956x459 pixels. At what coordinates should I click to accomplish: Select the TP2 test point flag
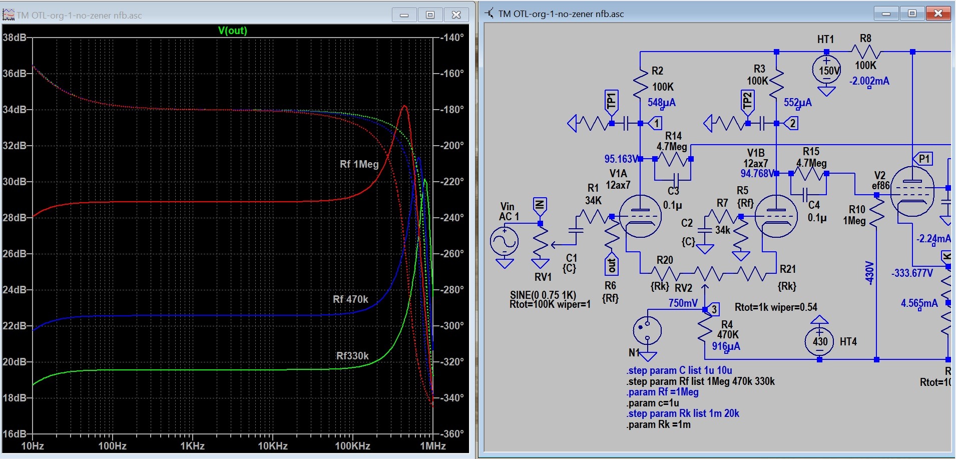click(x=747, y=103)
